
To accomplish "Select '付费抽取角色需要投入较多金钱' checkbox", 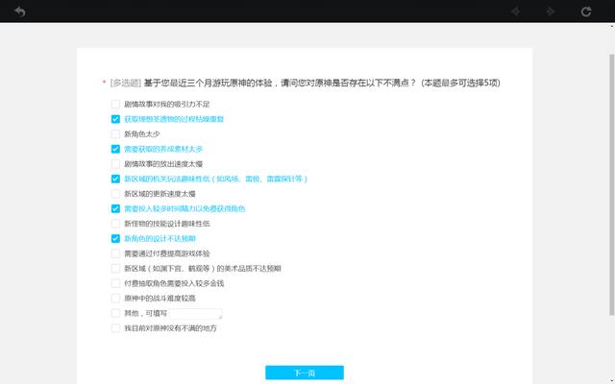I will point(115,283).
